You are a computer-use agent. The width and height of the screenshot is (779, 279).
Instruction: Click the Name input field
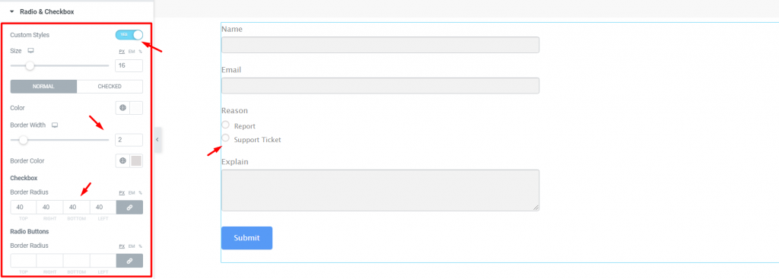(x=380, y=45)
